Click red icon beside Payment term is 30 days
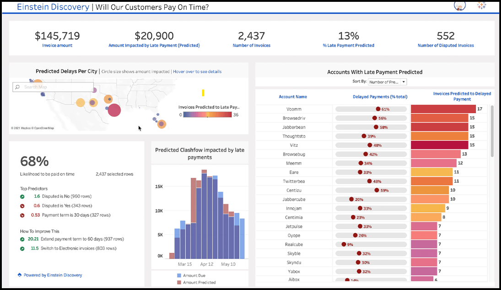 (x=22, y=215)
